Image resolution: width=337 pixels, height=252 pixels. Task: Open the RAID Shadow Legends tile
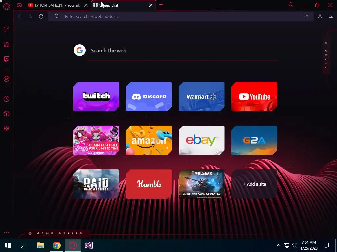[x=96, y=184]
